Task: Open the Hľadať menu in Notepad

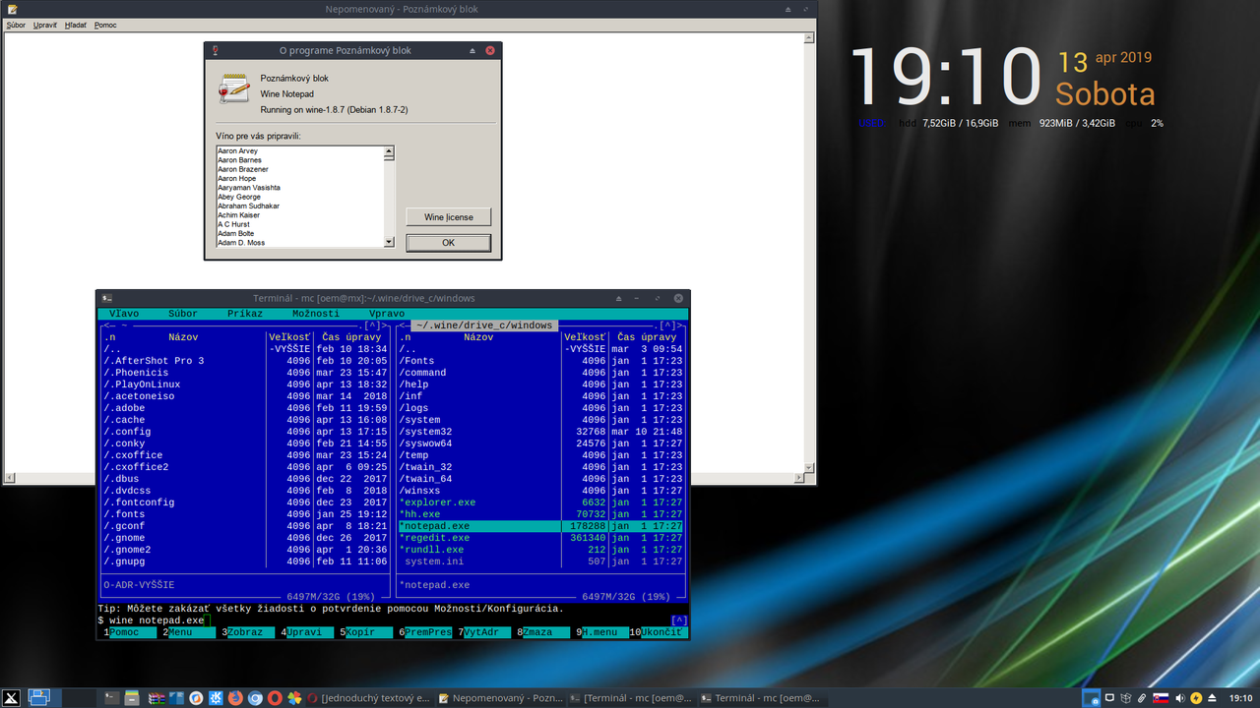Action: 76,25
